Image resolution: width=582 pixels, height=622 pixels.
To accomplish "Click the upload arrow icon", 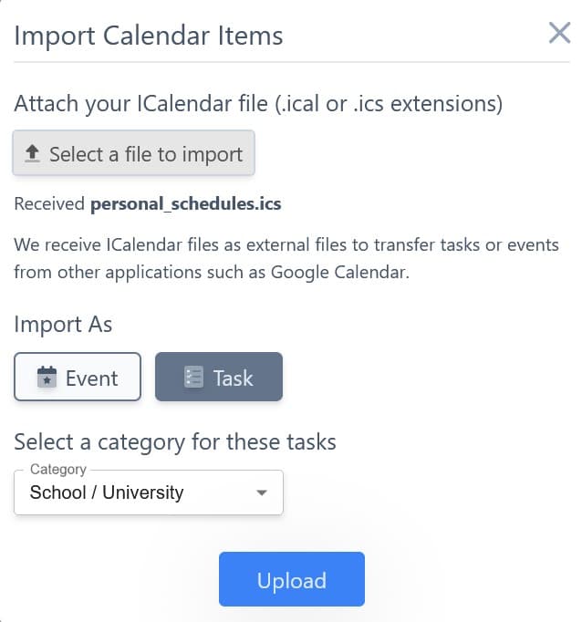I will click(x=32, y=153).
